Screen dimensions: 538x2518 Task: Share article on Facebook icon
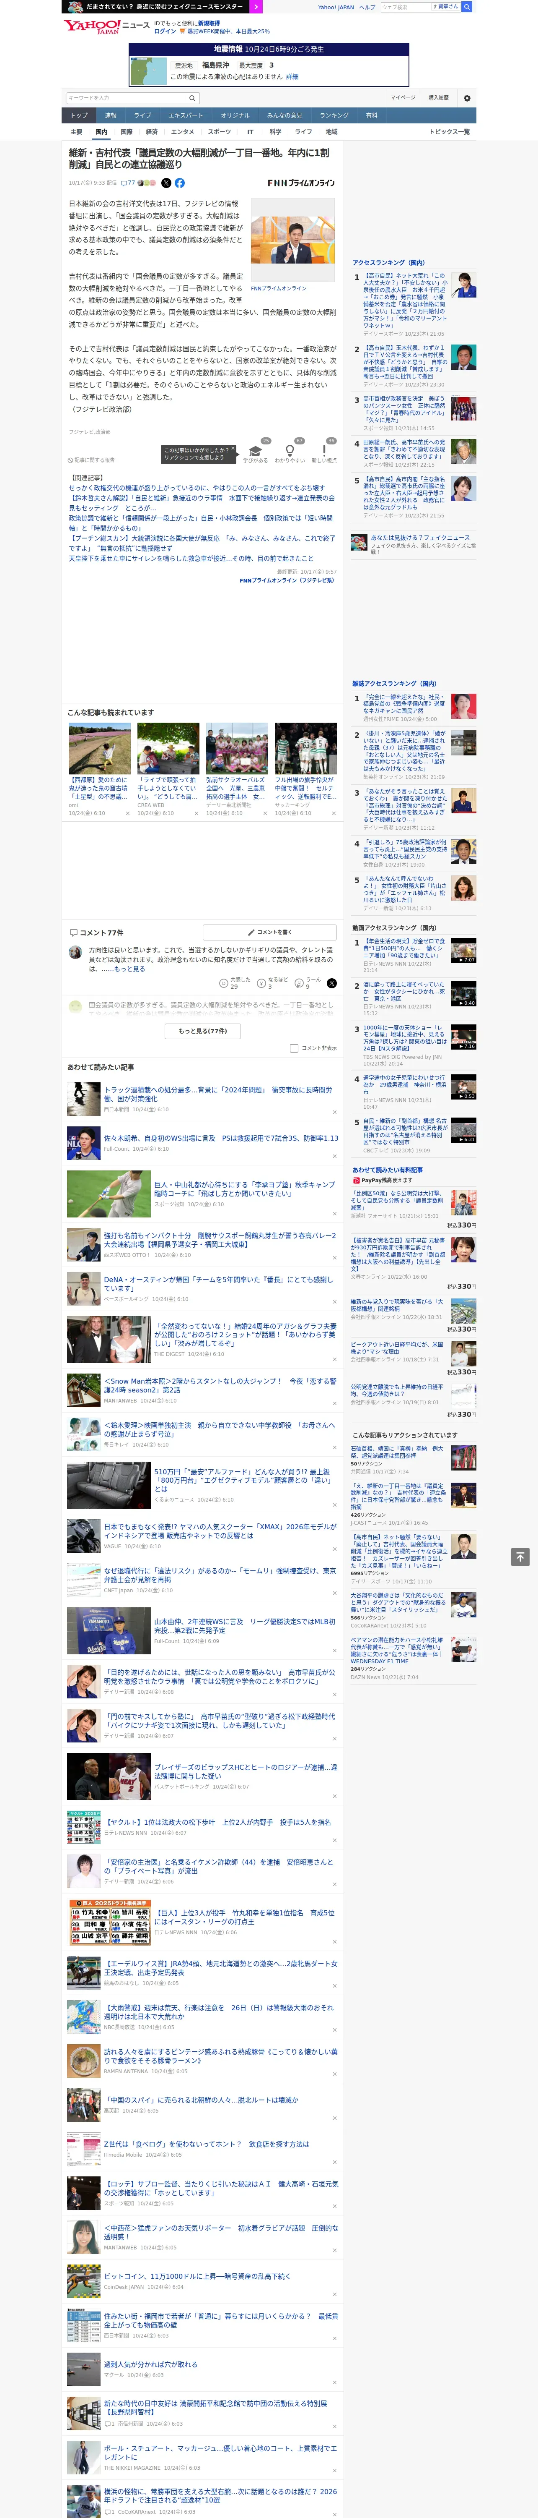[x=180, y=183]
